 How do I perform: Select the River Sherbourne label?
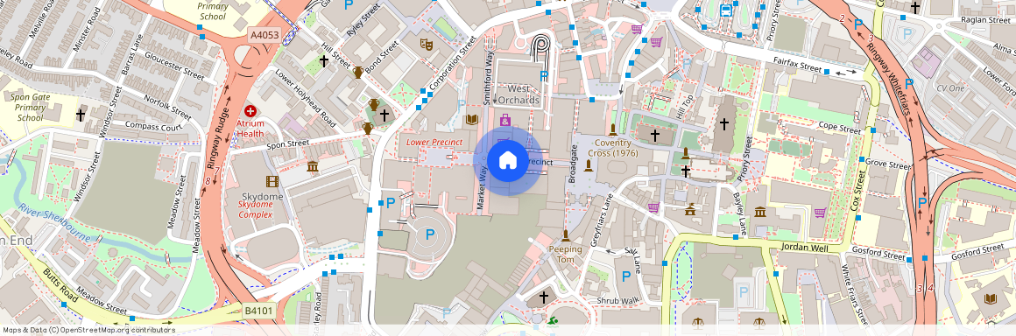coord(55,222)
